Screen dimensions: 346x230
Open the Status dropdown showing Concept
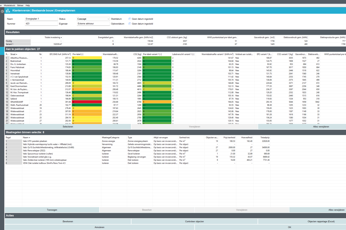coord(93,19)
